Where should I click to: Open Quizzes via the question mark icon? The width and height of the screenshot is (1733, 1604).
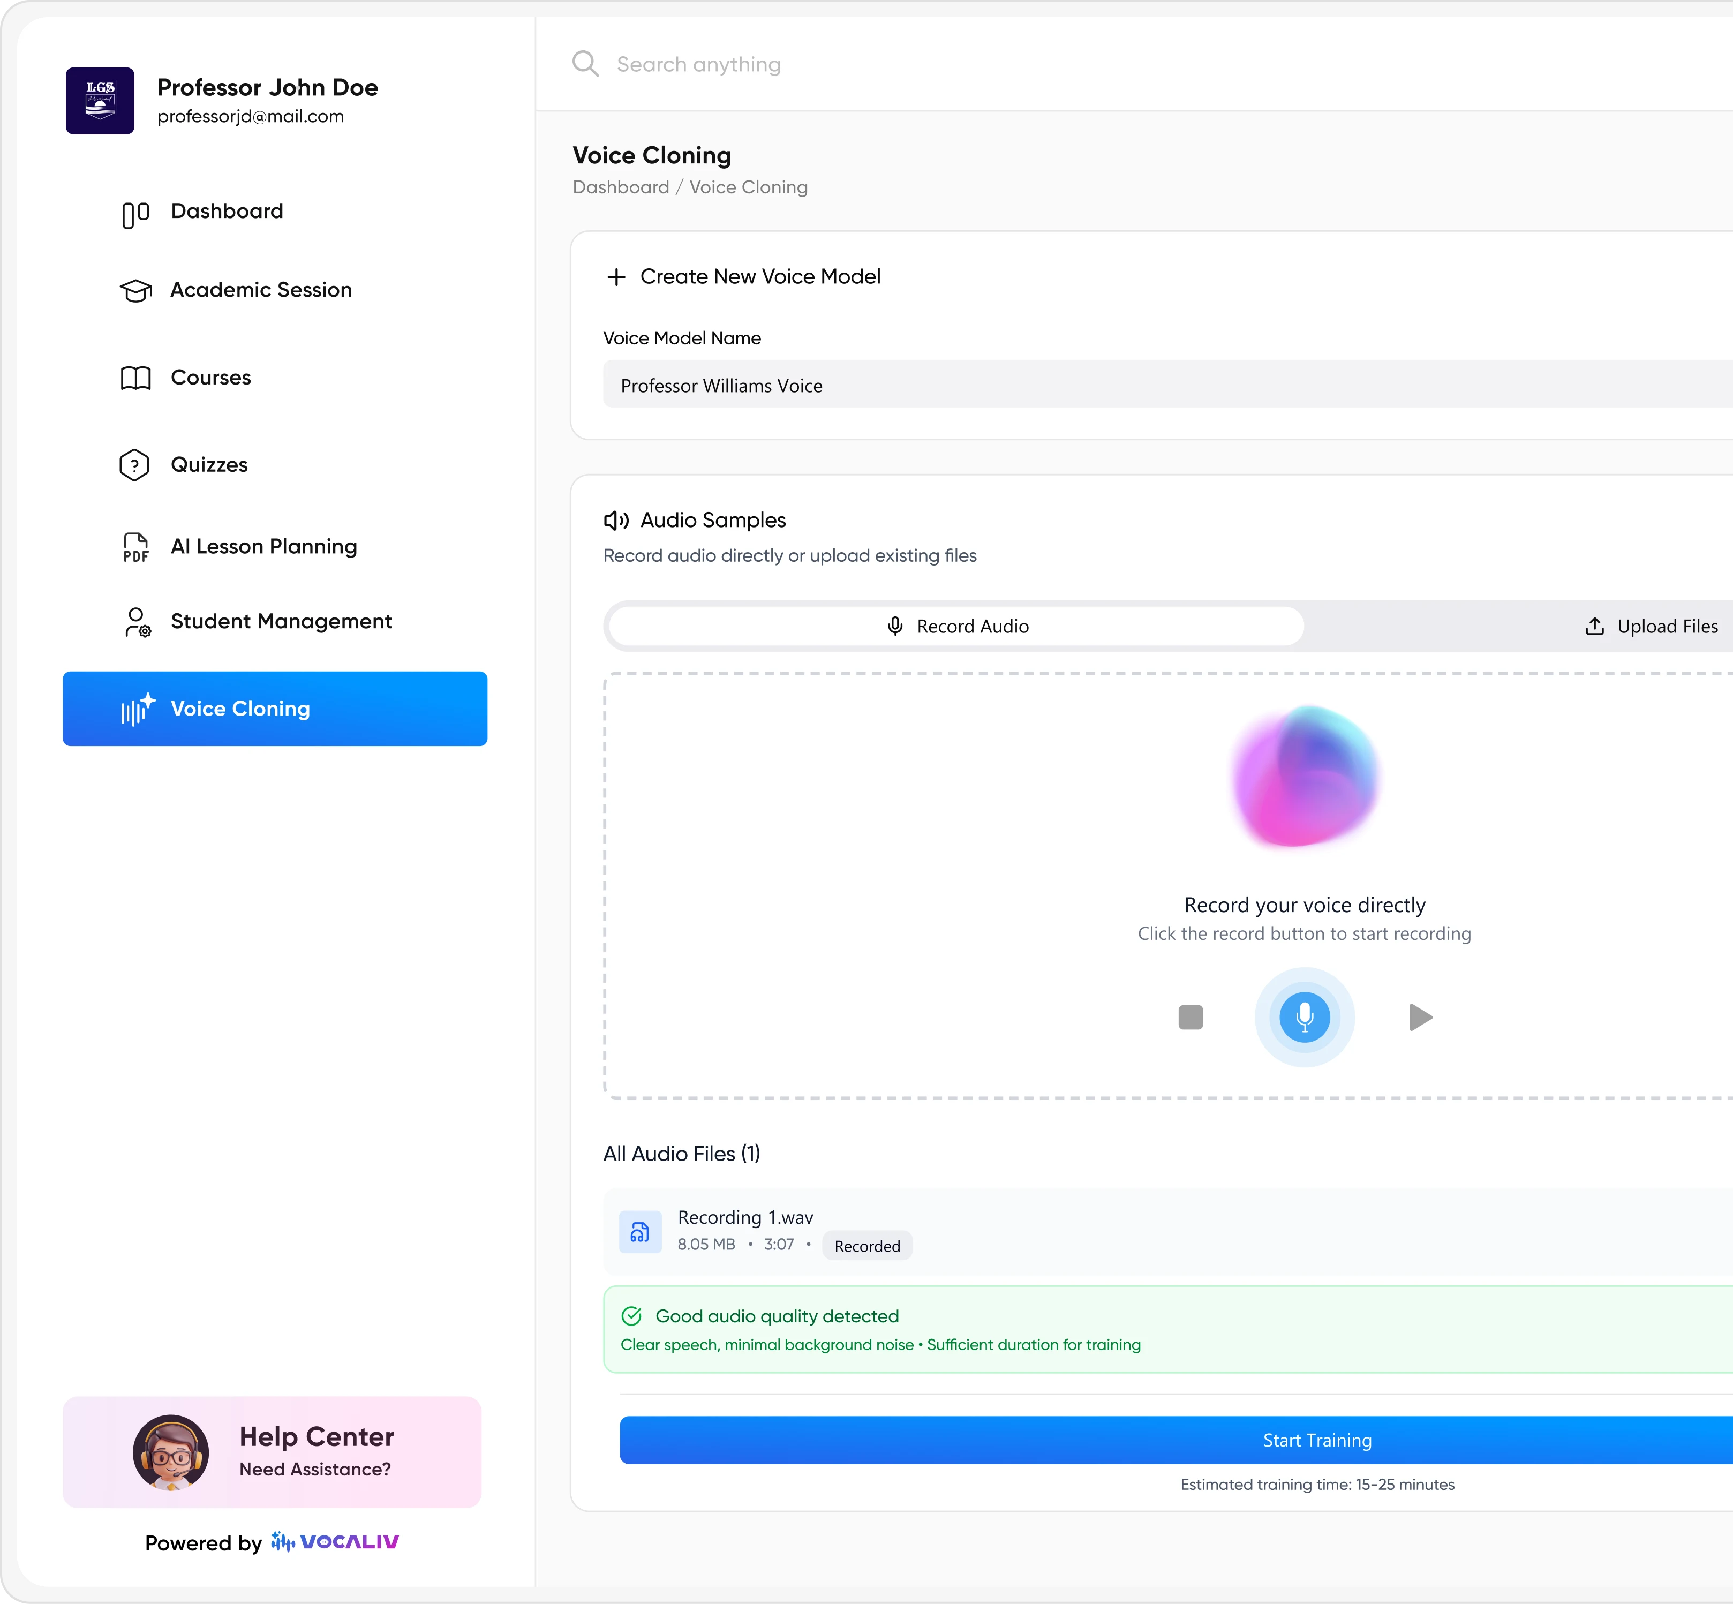[134, 464]
